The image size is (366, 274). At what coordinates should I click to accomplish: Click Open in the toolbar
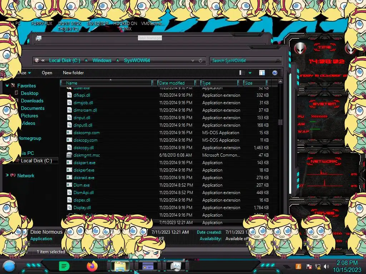tap(47, 73)
